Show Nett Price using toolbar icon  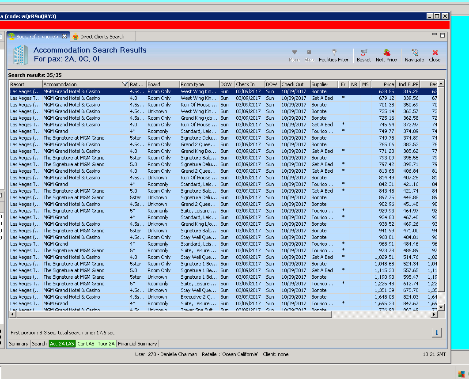tap(386, 56)
